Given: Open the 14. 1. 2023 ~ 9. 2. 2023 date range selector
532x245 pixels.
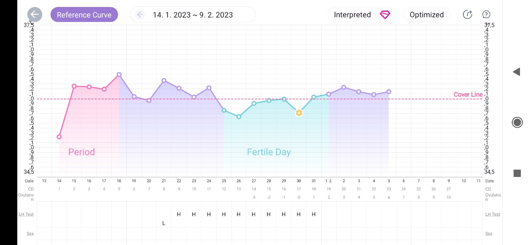Looking at the screenshot, I should (193, 15).
